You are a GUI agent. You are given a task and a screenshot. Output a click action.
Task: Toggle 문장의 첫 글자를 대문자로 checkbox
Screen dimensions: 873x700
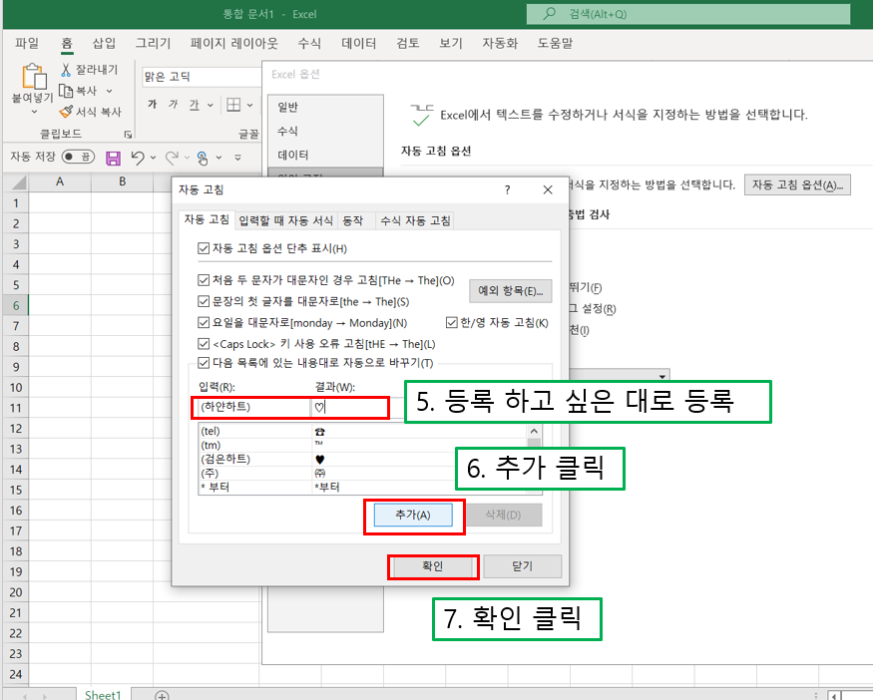[x=204, y=301]
